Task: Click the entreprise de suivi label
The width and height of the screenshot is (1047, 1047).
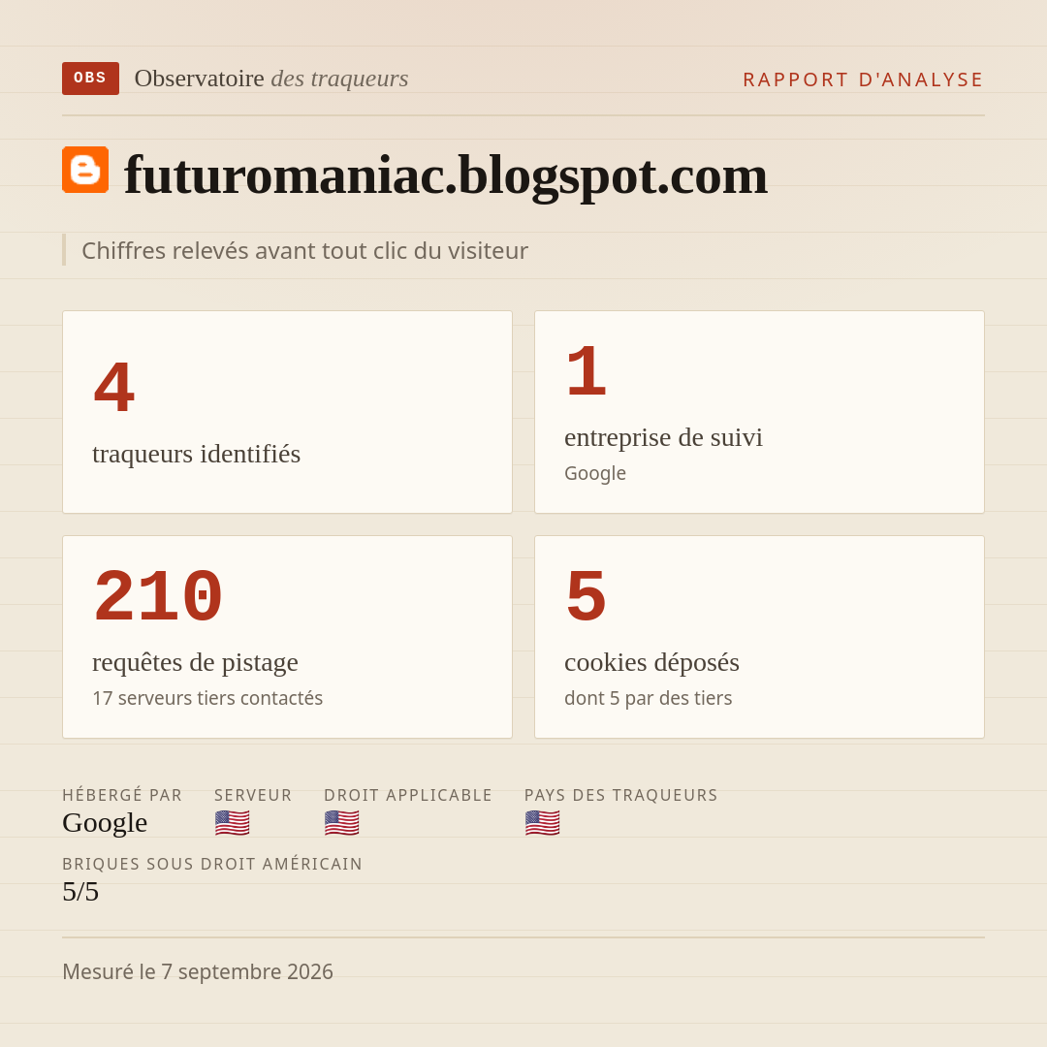Action: point(663,437)
